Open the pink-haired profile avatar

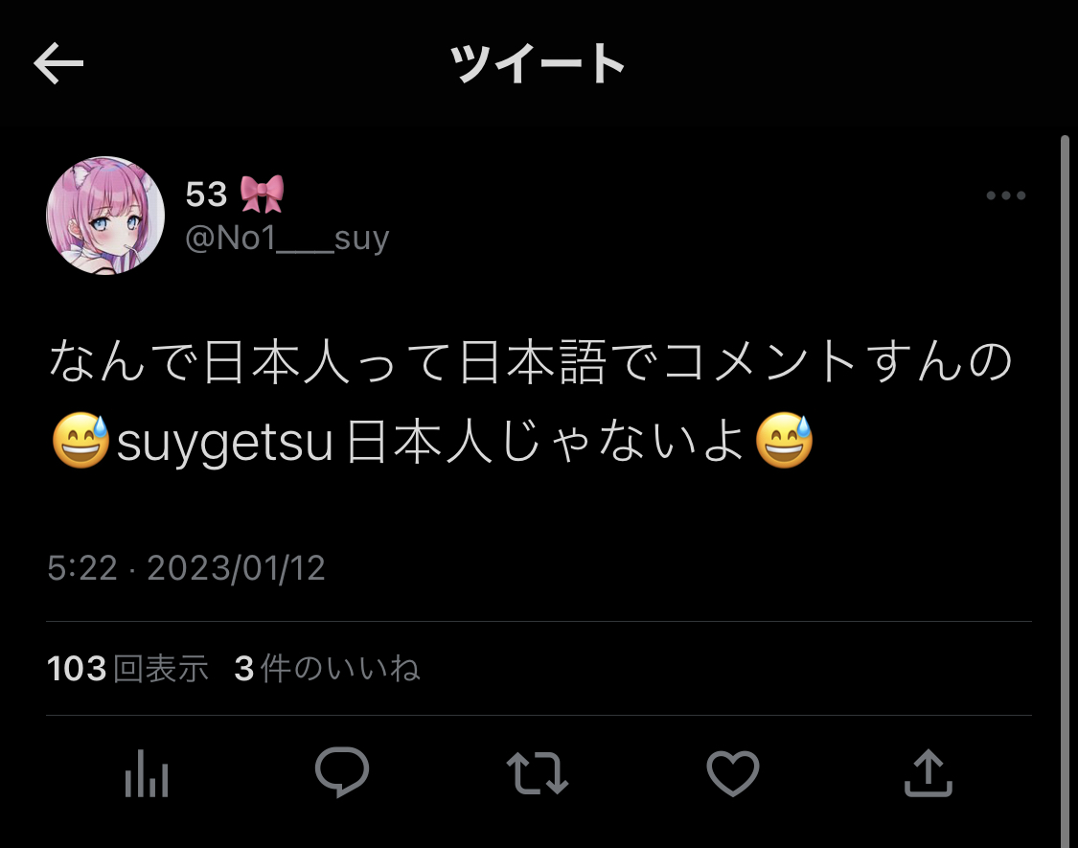pos(105,216)
